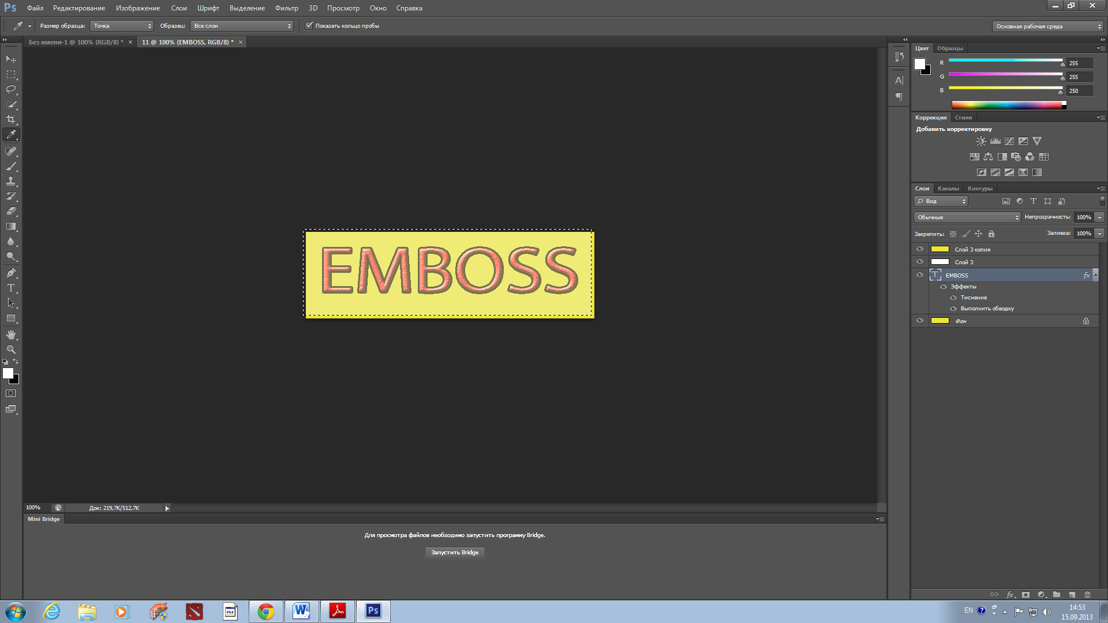Add Color Balance adjustment
Screen dimensions: 1108x623
pos(989,157)
